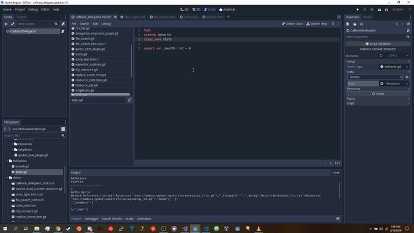Open the Editor menu
Screen dimensions: 414x233
[45, 10]
